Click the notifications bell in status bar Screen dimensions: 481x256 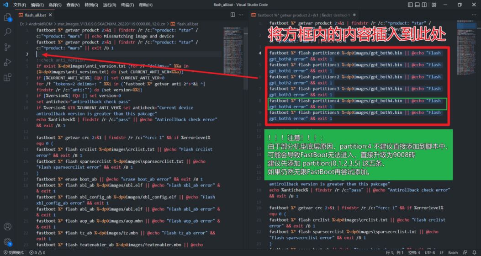[x=475, y=252]
